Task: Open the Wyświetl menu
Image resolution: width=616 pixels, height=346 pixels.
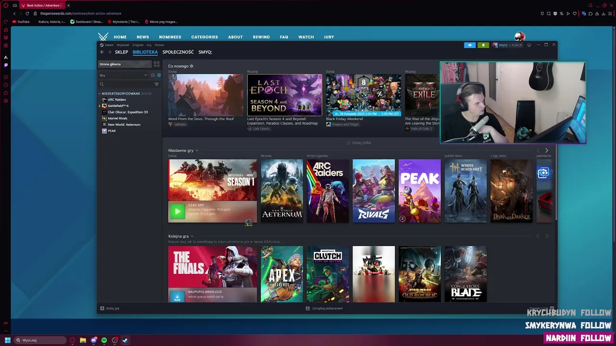Action: tap(123, 45)
